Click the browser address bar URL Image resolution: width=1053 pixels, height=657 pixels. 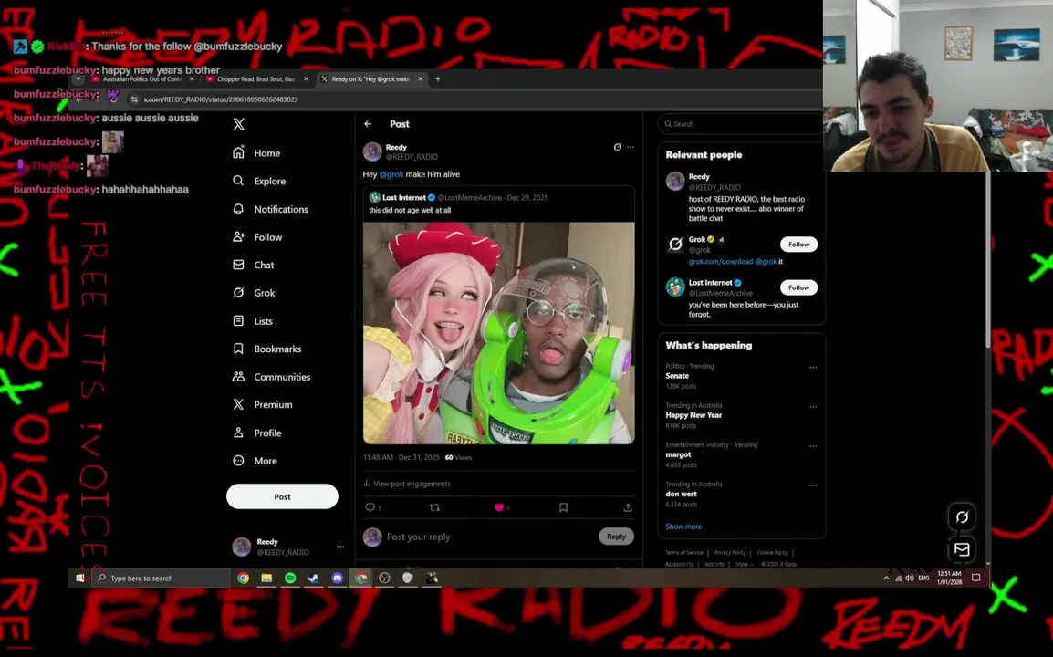coord(220,99)
